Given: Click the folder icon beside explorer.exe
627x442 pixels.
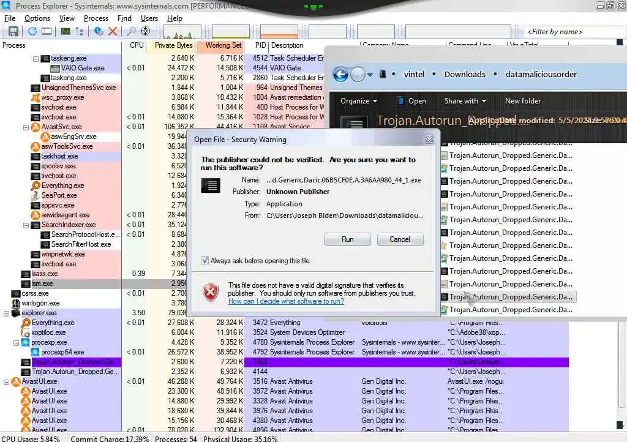Looking at the screenshot, I should point(16,313).
